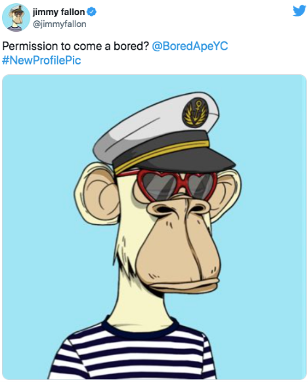Click the jimmy fallon display name
Screen dimensions: 308x382
pyautogui.click(x=58, y=12)
